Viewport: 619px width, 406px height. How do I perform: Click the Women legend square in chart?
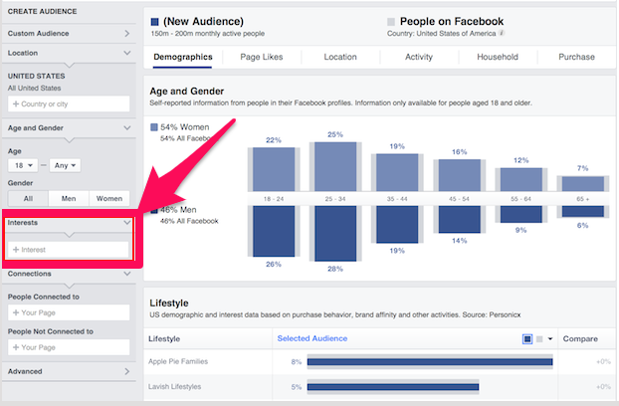tap(154, 127)
